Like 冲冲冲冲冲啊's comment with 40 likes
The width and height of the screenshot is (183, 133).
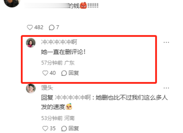[x=45, y=73]
